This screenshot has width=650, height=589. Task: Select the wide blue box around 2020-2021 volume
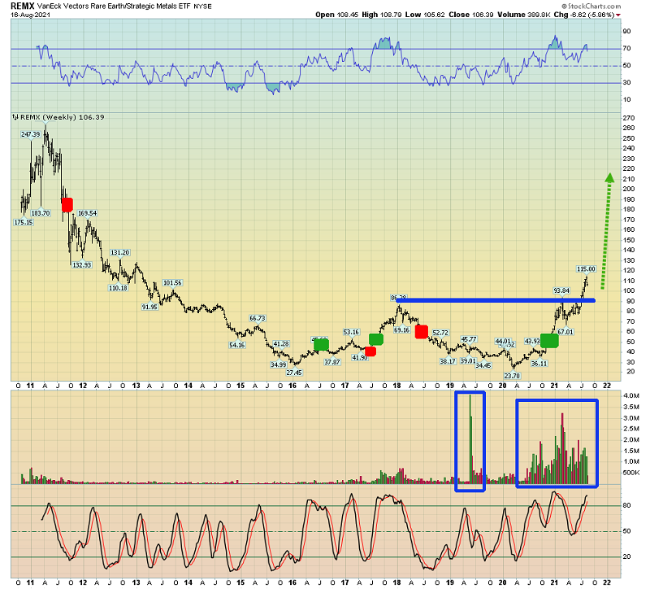557,443
